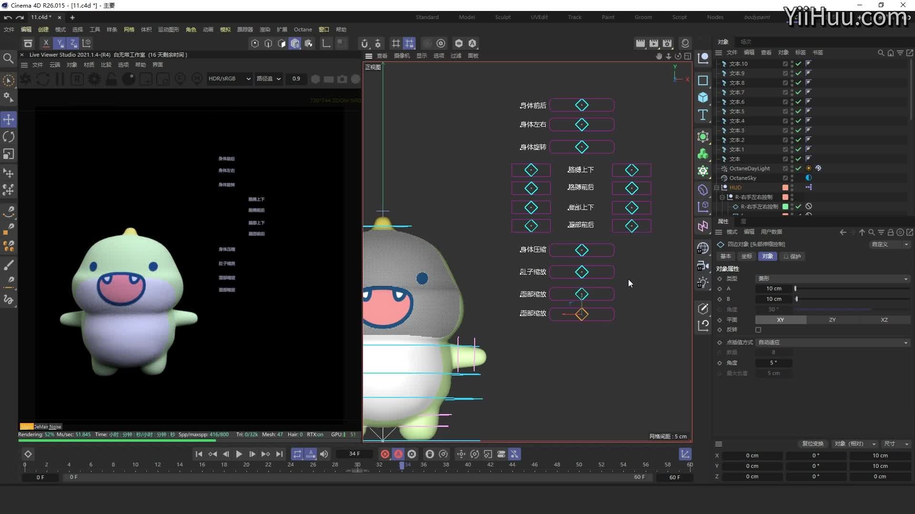Select the Scale tool in left toolbar
This screenshot has height=514, width=915.
coord(9,154)
